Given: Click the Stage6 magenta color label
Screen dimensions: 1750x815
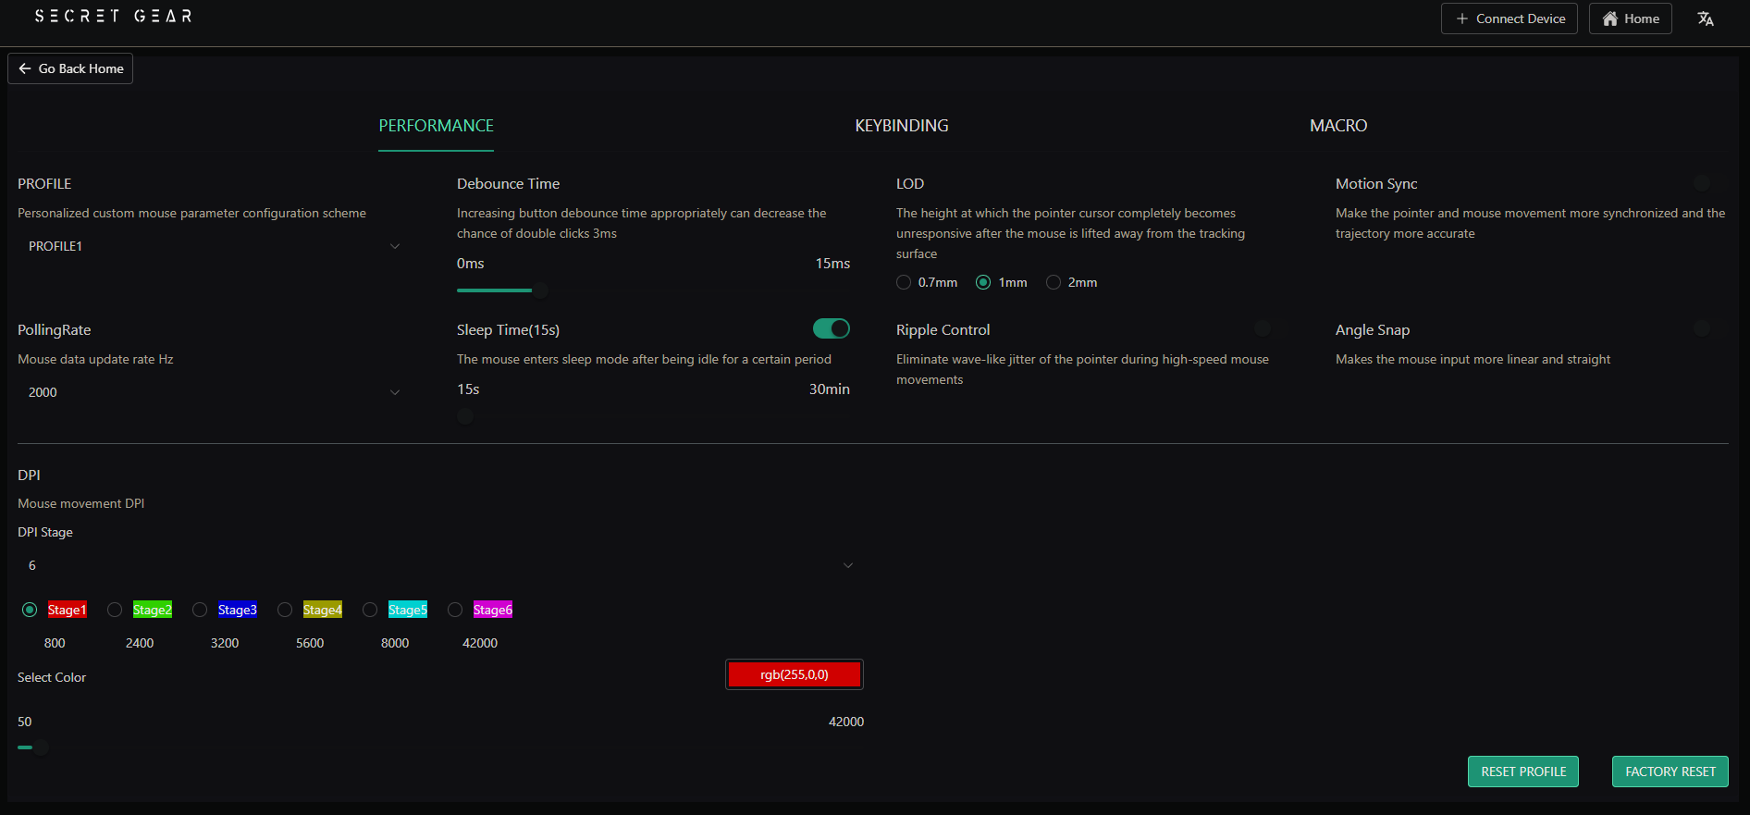Looking at the screenshot, I should 492,610.
